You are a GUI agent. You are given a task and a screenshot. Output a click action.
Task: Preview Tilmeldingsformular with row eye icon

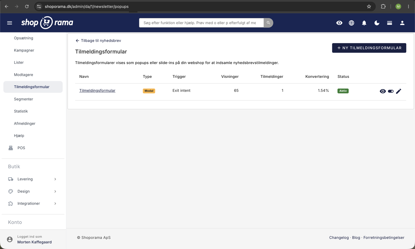(383, 91)
